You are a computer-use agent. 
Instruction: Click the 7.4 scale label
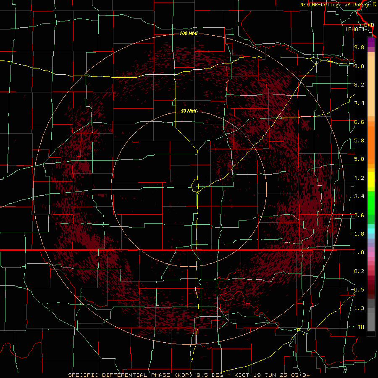click(359, 103)
